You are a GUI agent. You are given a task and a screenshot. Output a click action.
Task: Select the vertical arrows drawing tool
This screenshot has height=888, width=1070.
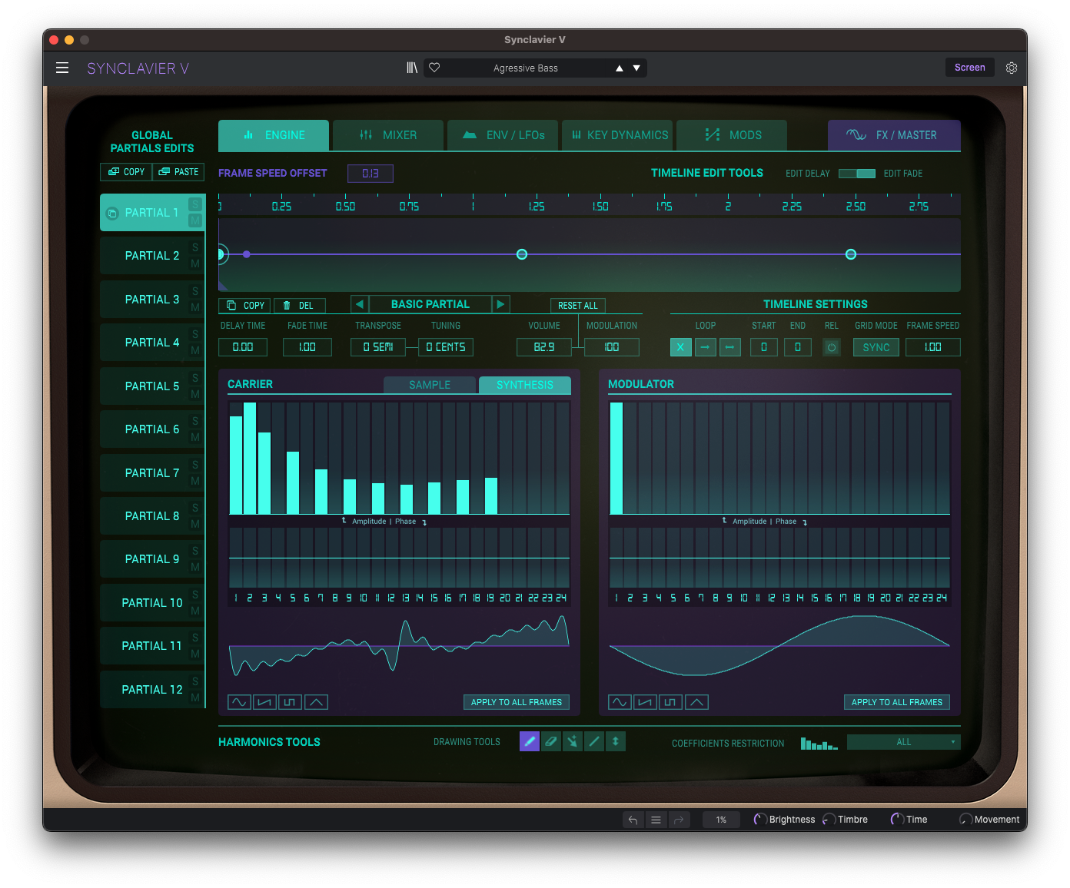616,741
